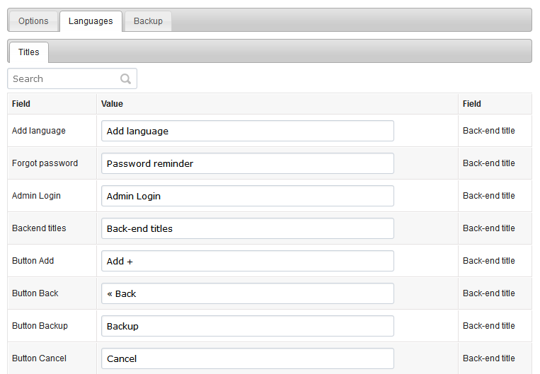The width and height of the screenshot is (540, 374).
Task: Edit the '« Back' button label field
Action: click(x=248, y=293)
